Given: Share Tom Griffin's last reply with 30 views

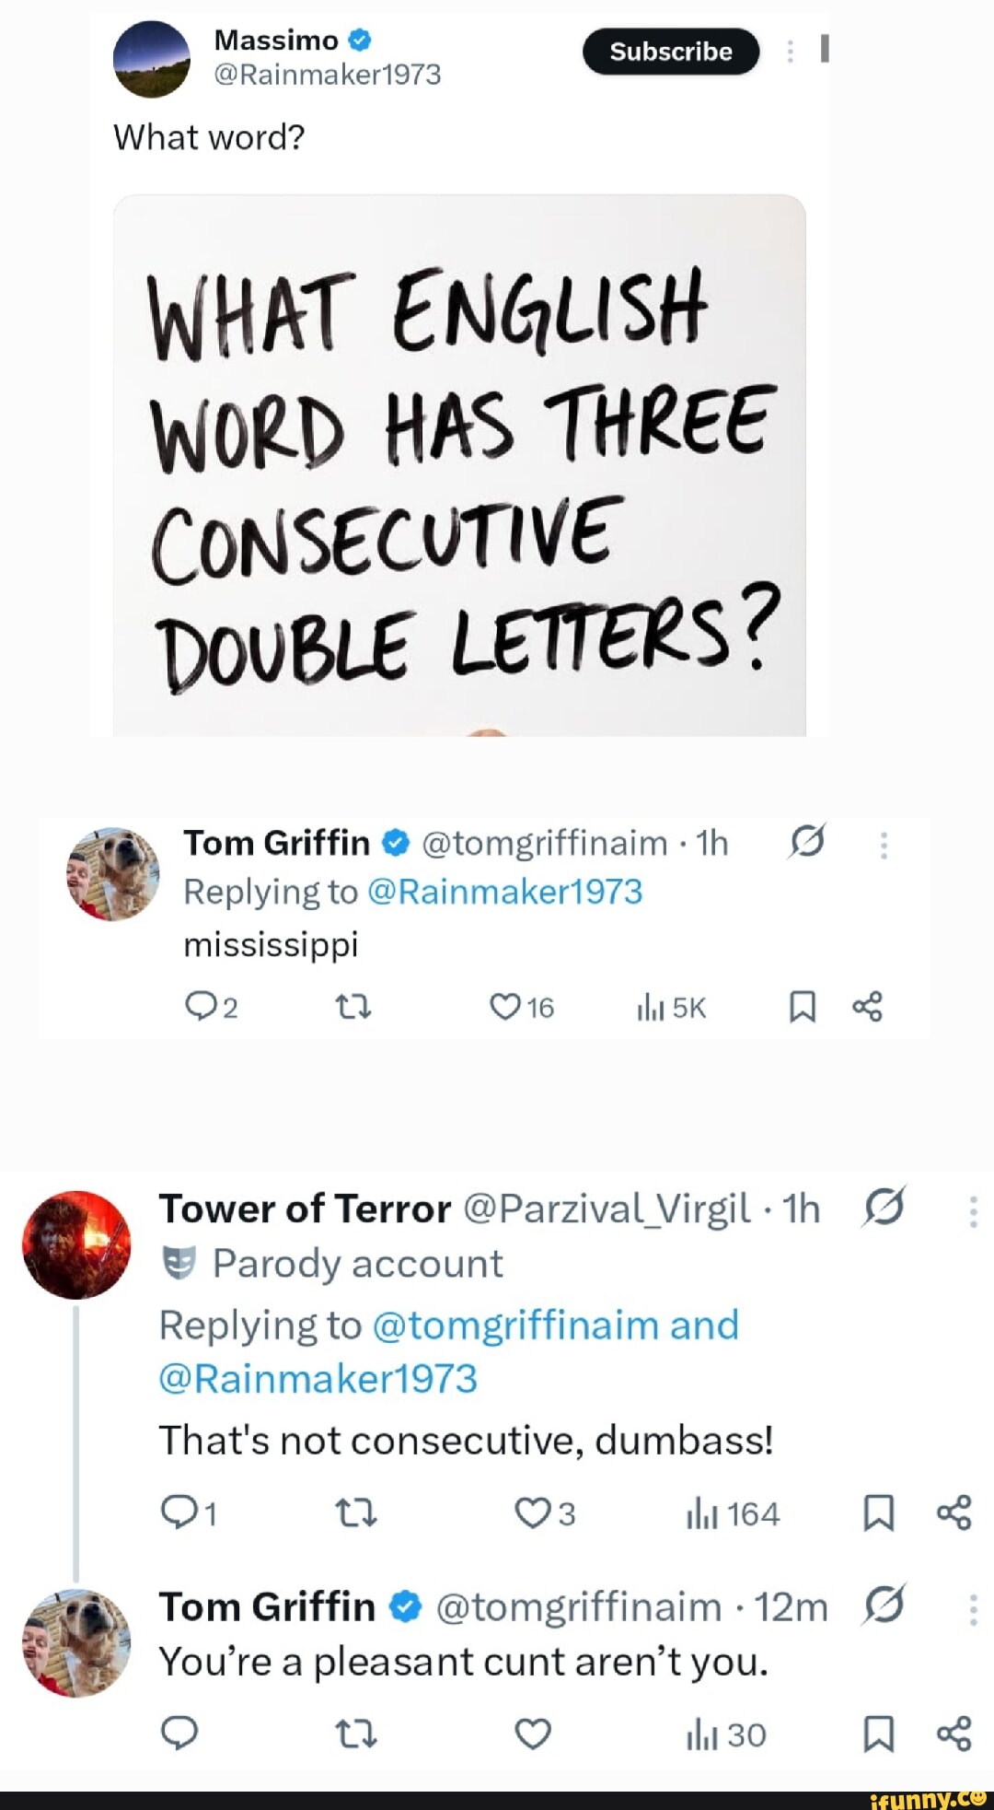Looking at the screenshot, I should tap(954, 1734).
